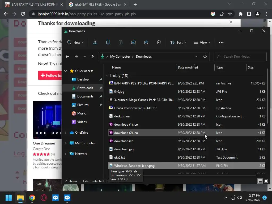The width and height of the screenshot is (272, 204).
Task: Click the taskbar volume icon
Action: [240, 198]
